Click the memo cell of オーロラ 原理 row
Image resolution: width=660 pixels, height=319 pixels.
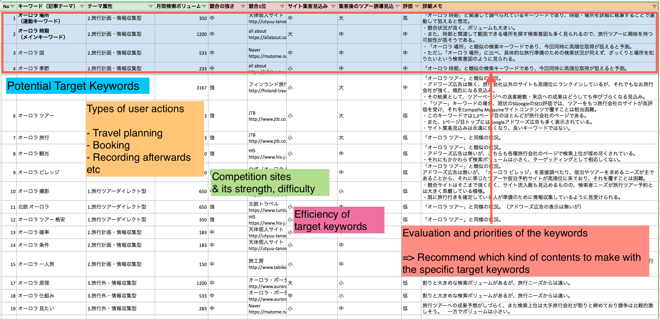(539, 283)
